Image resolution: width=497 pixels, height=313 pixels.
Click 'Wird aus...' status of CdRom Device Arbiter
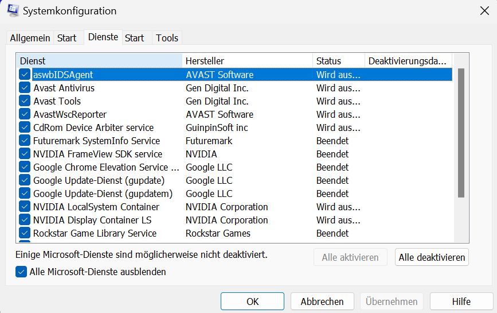[x=338, y=127]
